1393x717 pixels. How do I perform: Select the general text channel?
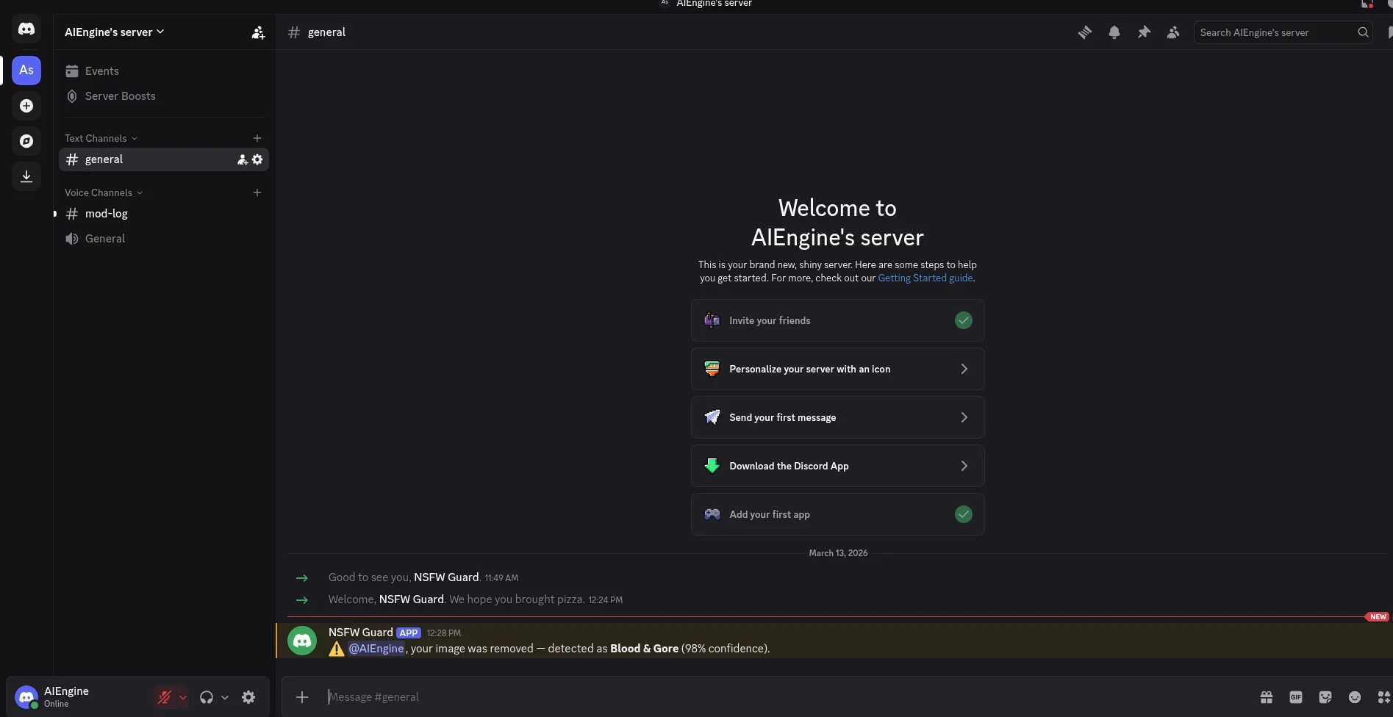[x=104, y=159]
